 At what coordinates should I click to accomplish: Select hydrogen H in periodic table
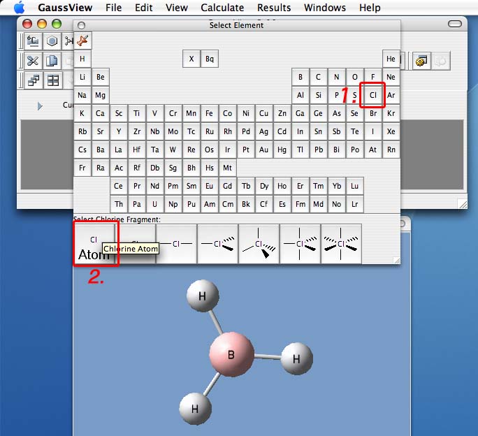click(82, 59)
